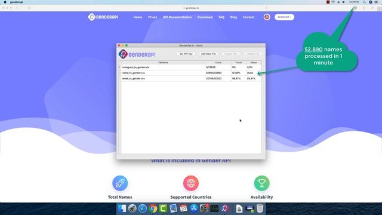Open System Preferences in the dock

click(x=204, y=208)
